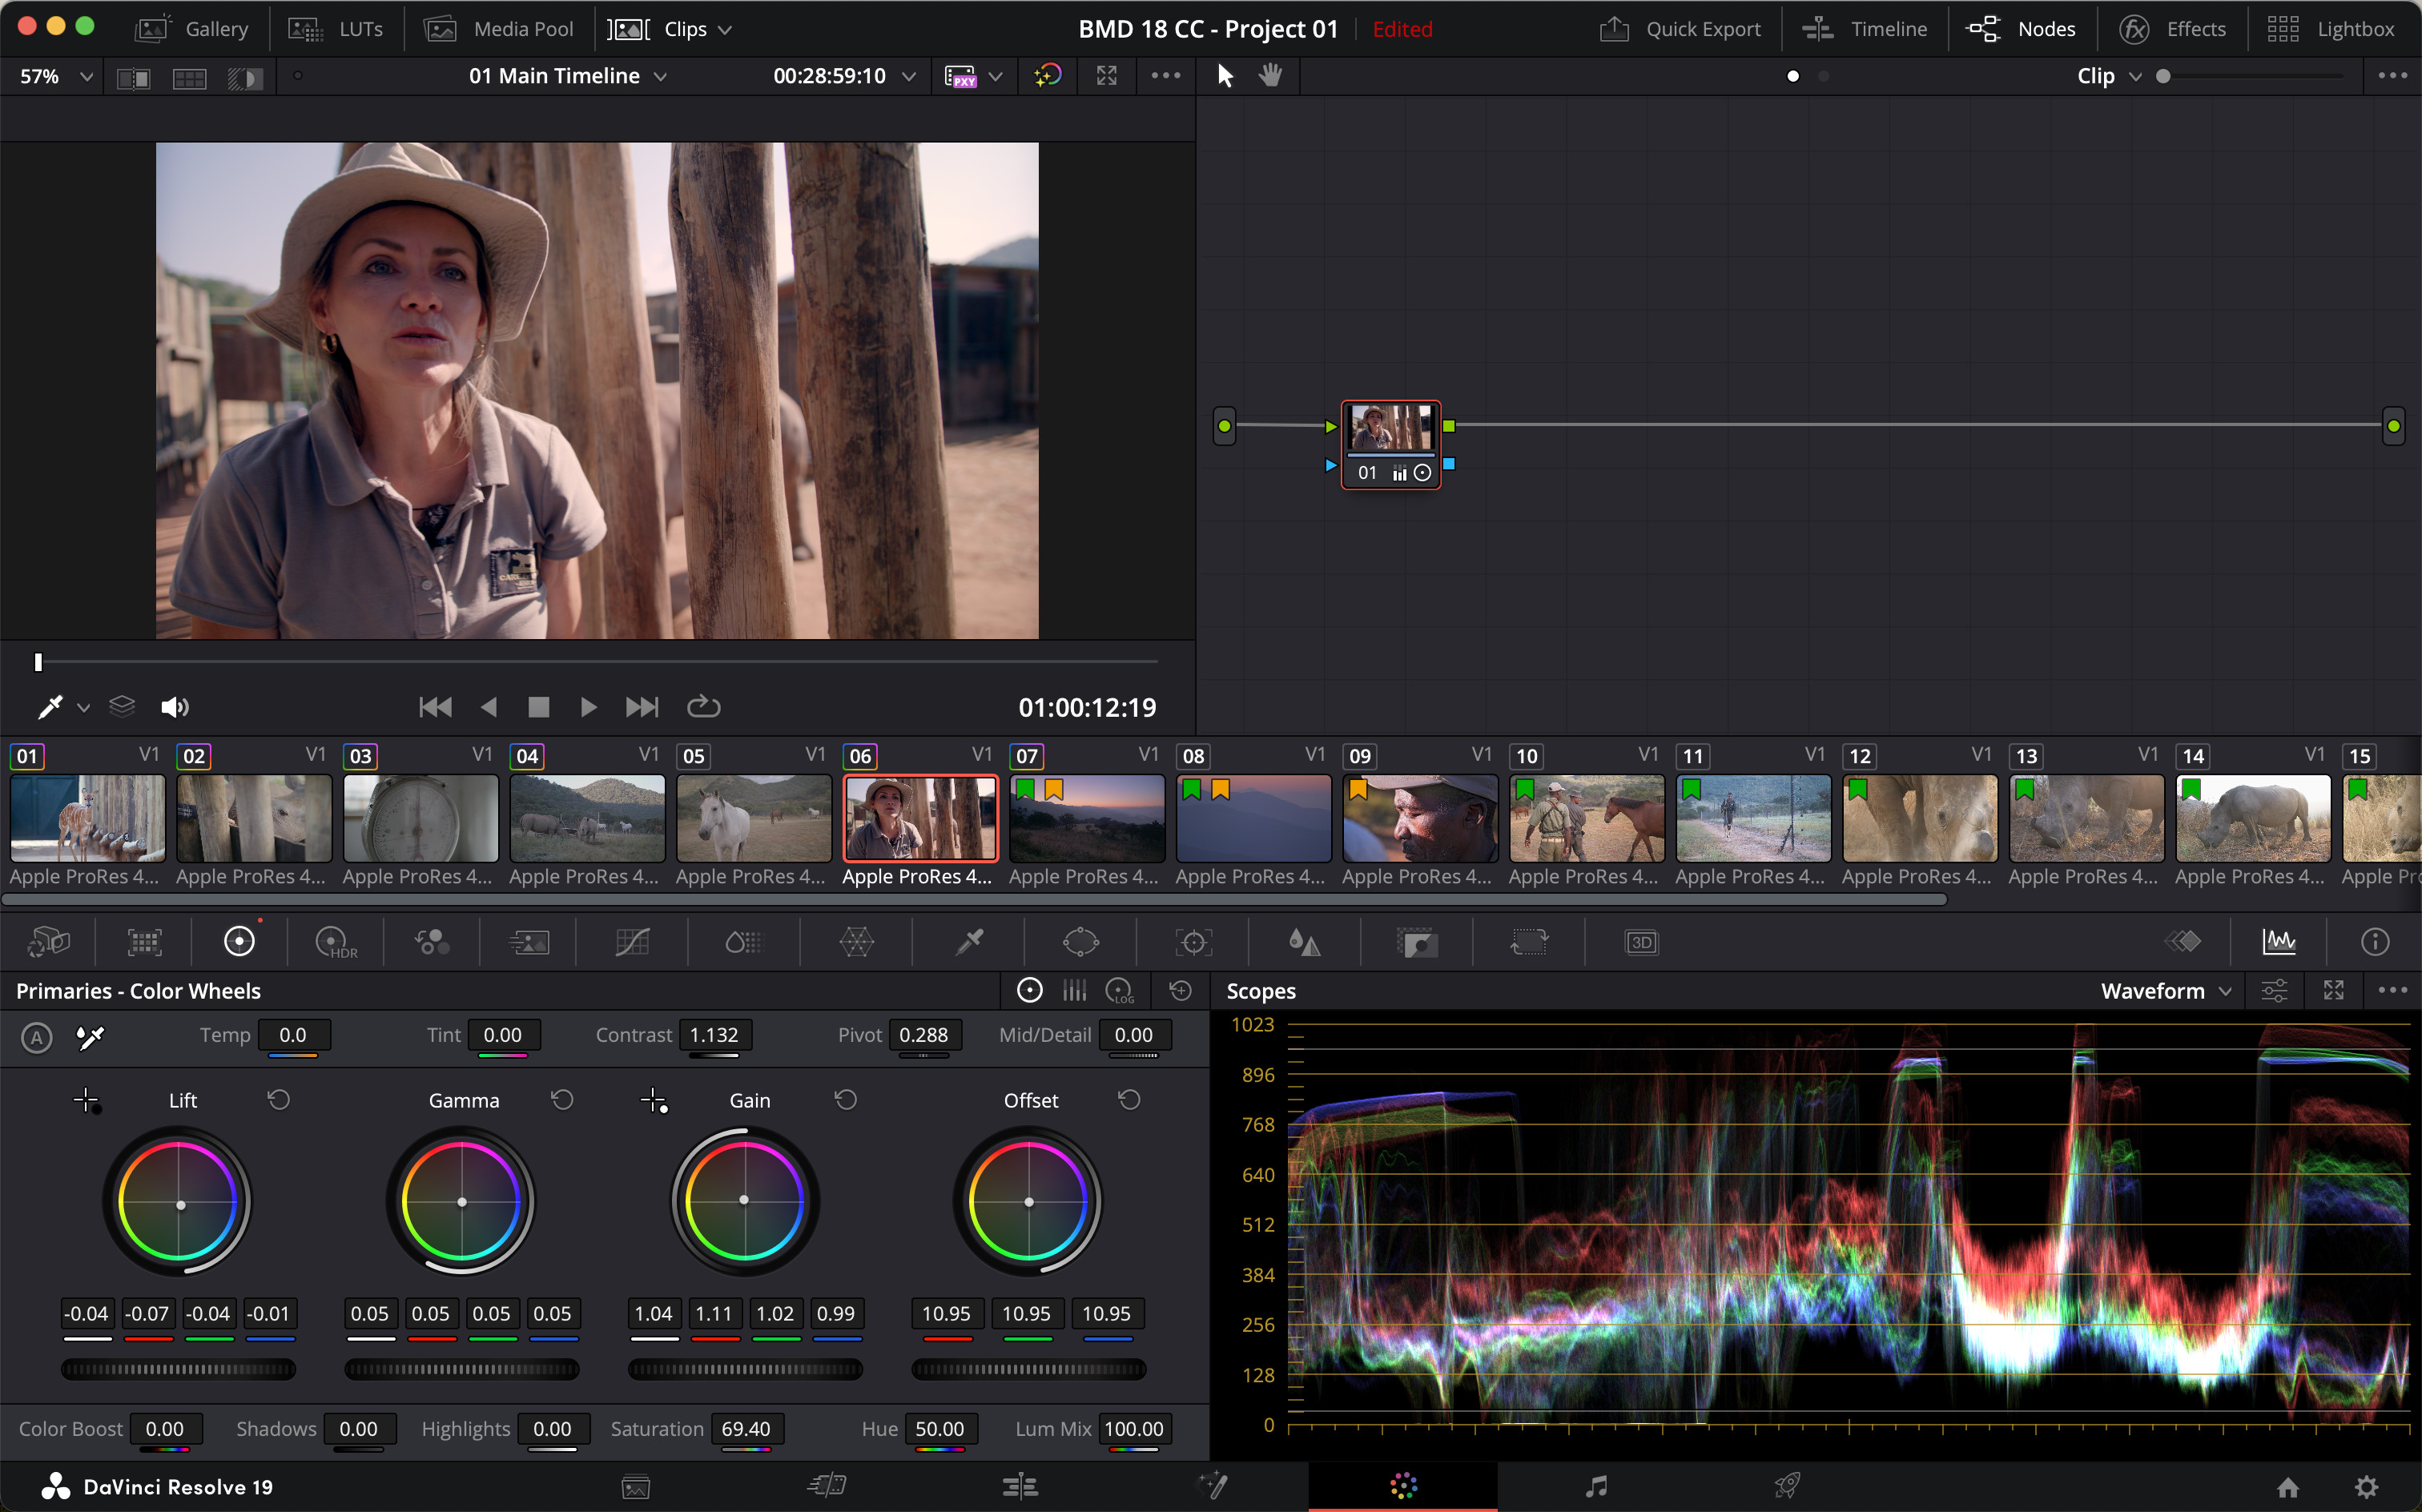Toggle the Timeline panel

1864,29
